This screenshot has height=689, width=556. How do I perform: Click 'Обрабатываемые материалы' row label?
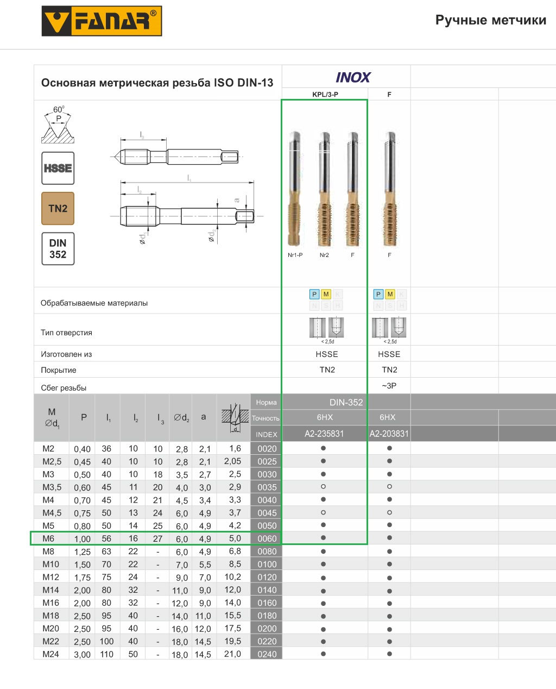(x=94, y=303)
